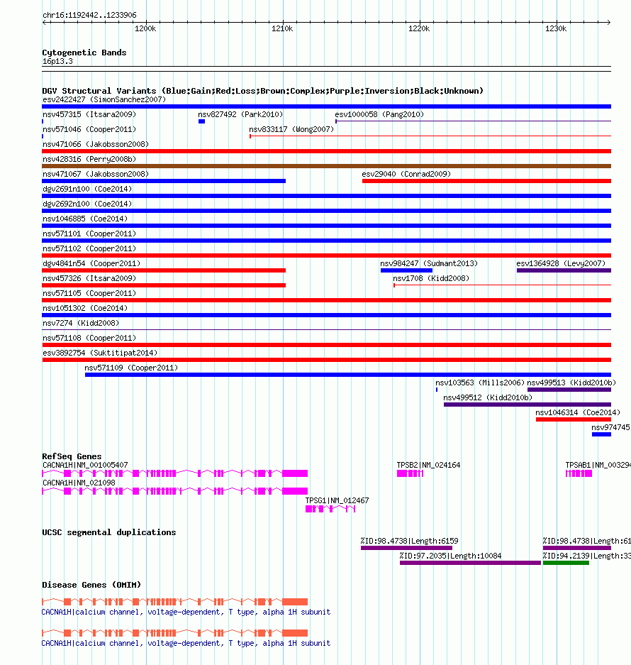Click the red nsv1046314 loss bar

pos(574,419)
